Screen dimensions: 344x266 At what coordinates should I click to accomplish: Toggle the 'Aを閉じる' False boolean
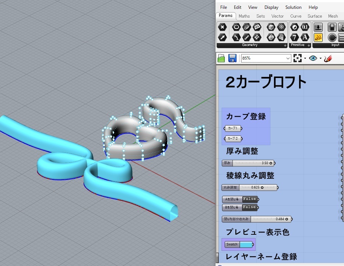(249, 199)
